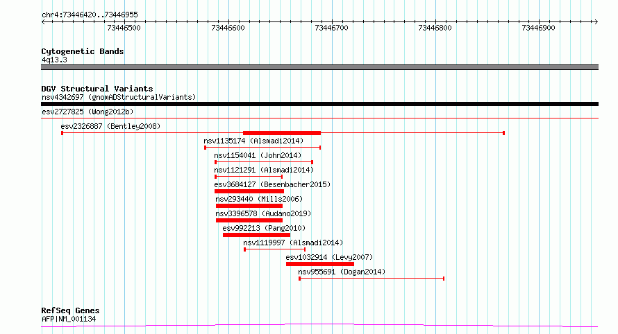
Task: Select nsv1121291 (Alsmadi2014) variant label
Action: [264, 170]
